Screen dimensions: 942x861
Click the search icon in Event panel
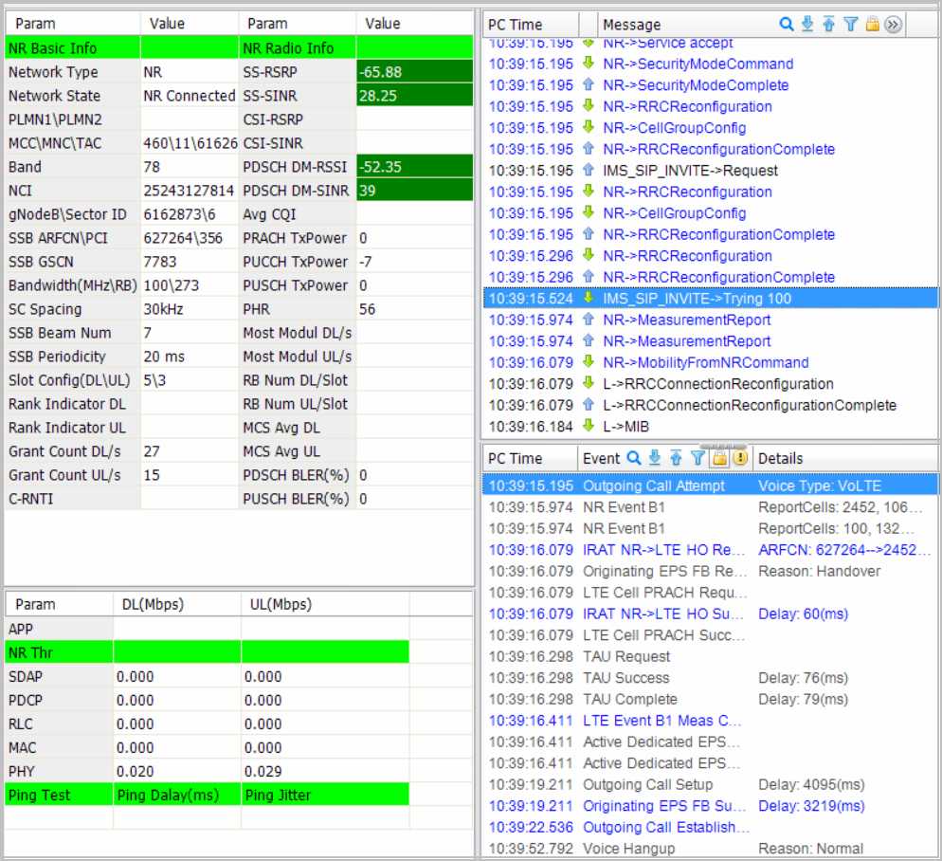(634, 458)
